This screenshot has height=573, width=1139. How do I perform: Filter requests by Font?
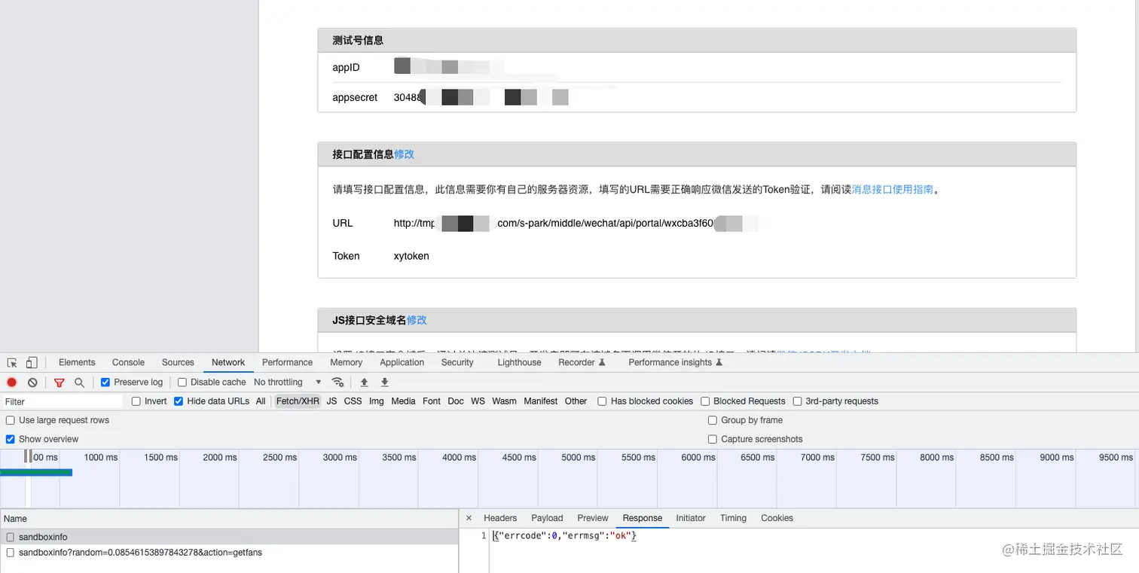pyautogui.click(x=432, y=401)
